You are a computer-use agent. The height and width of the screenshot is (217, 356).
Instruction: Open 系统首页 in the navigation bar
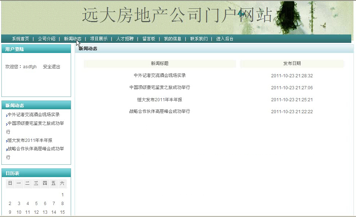20,39
